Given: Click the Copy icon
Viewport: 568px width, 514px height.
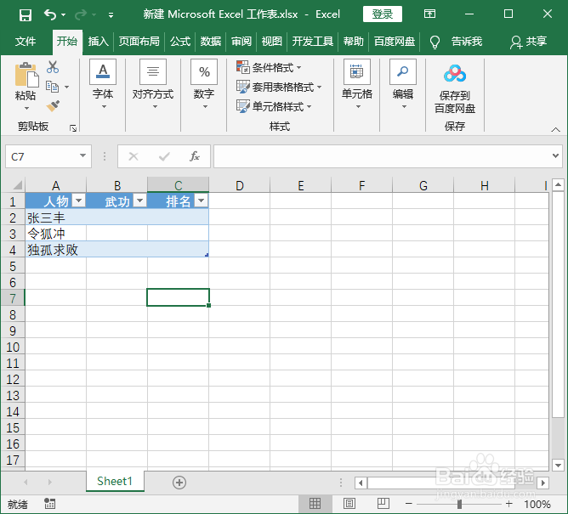Looking at the screenshot, I should [52, 87].
